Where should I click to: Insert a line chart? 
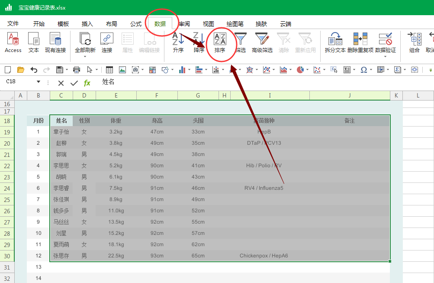click(266, 70)
